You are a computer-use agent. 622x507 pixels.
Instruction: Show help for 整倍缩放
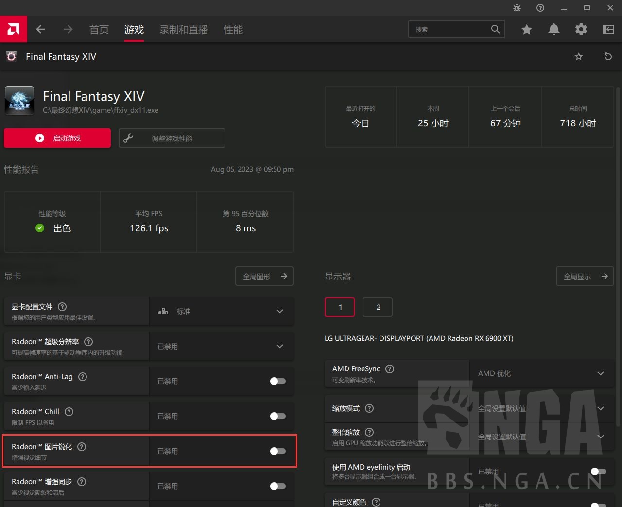369,432
